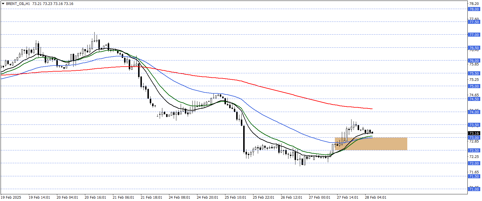Viewport: 482px width, 201px height.
Task: Click the 77.50 level price label
Action: coord(474,22)
